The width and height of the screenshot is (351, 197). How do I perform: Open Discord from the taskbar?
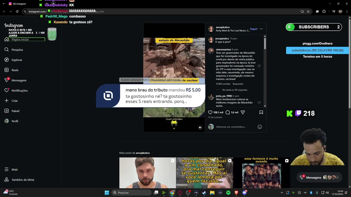tap(244, 193)
